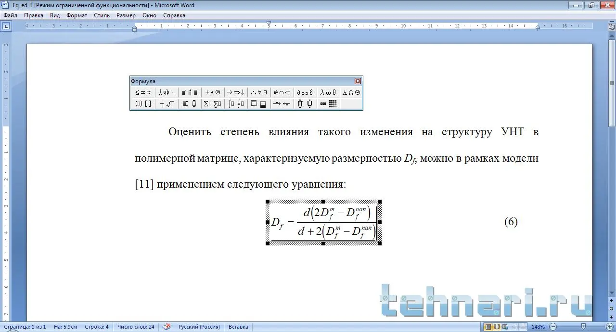Click Страница: 1 из 1 in status bar

[24, 327]
